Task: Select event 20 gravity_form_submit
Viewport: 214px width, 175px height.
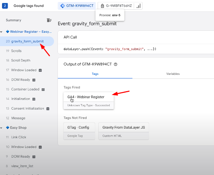Action: tap(27, 41)
